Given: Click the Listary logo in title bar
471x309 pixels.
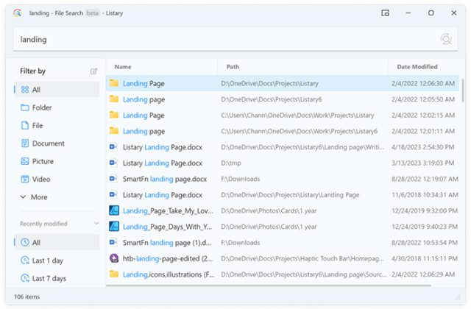Looking at the screenshot, I should coord(16,13).
